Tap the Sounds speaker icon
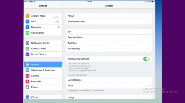 (x=27, y=76)
